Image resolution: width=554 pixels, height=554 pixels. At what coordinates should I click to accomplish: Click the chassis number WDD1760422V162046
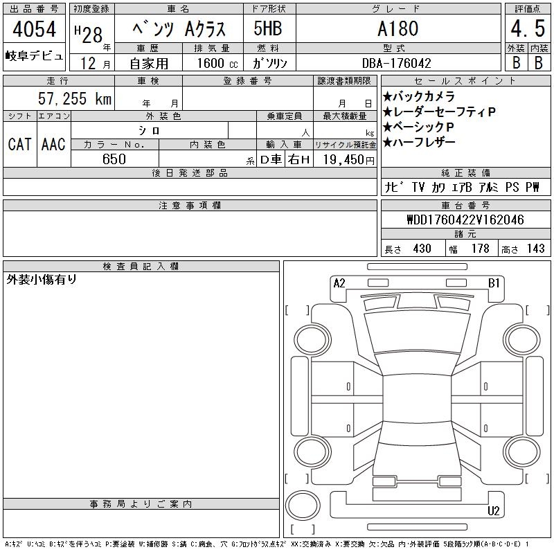465,220
